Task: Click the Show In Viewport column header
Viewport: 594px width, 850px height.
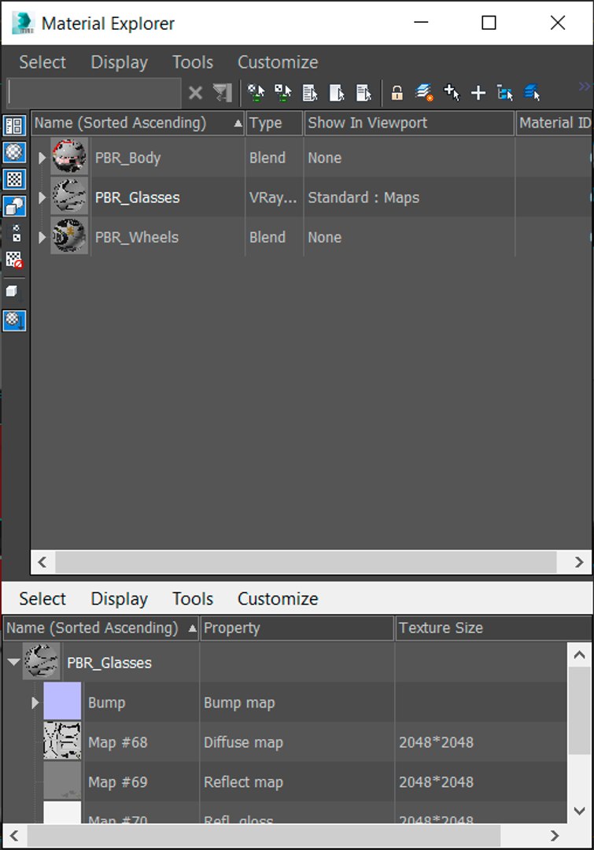Action: [x=408, y=123]
